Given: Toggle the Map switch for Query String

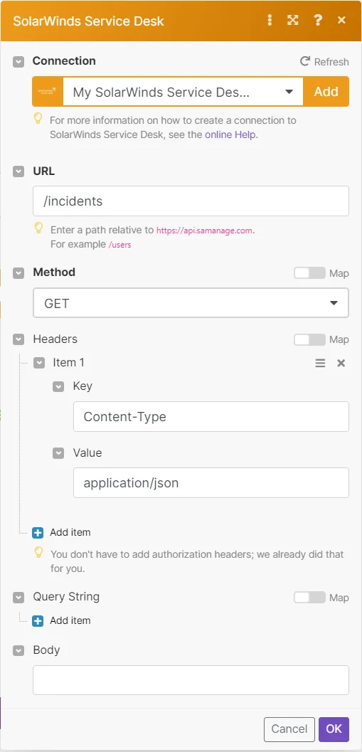Looking at the screenshot, I should click(x=310, y=598).
